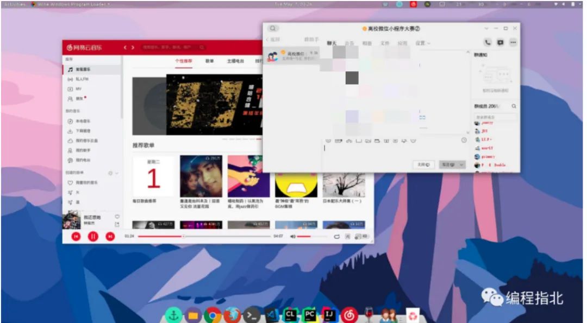Click search icon atop chat window
This screenshot has height=323, width=587.
pos(273,28)
